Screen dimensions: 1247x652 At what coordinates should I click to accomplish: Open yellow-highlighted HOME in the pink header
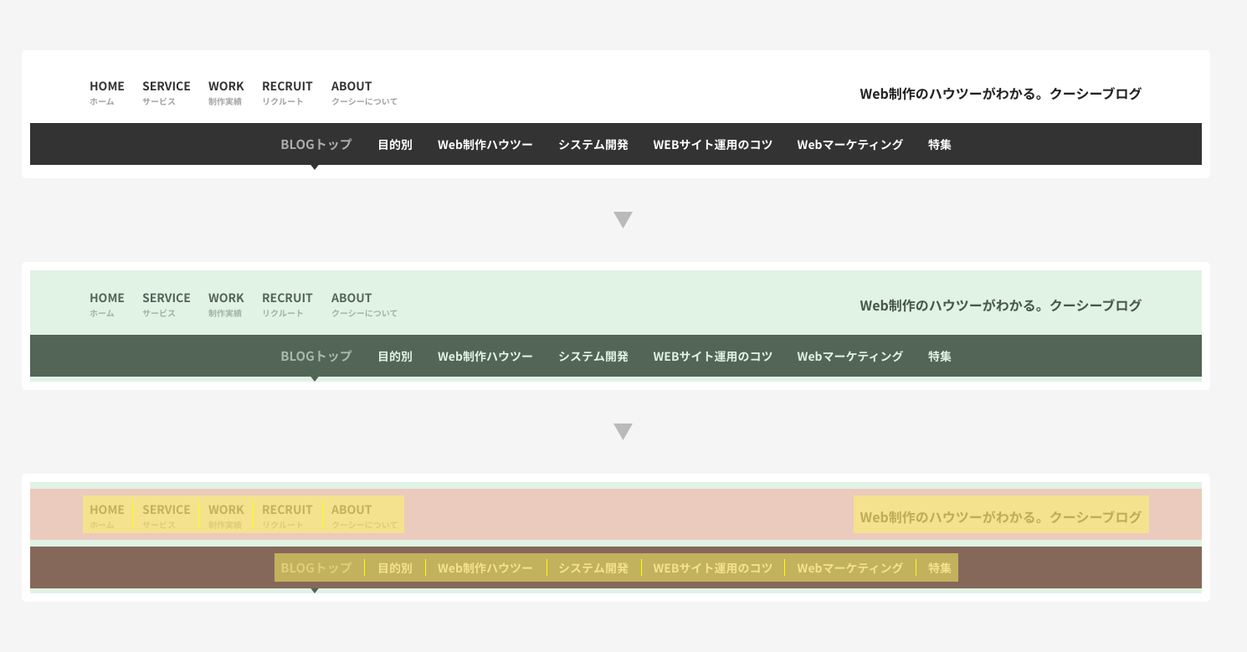coord(108,515)
